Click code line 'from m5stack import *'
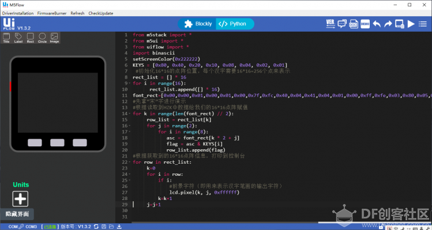432x230 pixels. (162, 35)
